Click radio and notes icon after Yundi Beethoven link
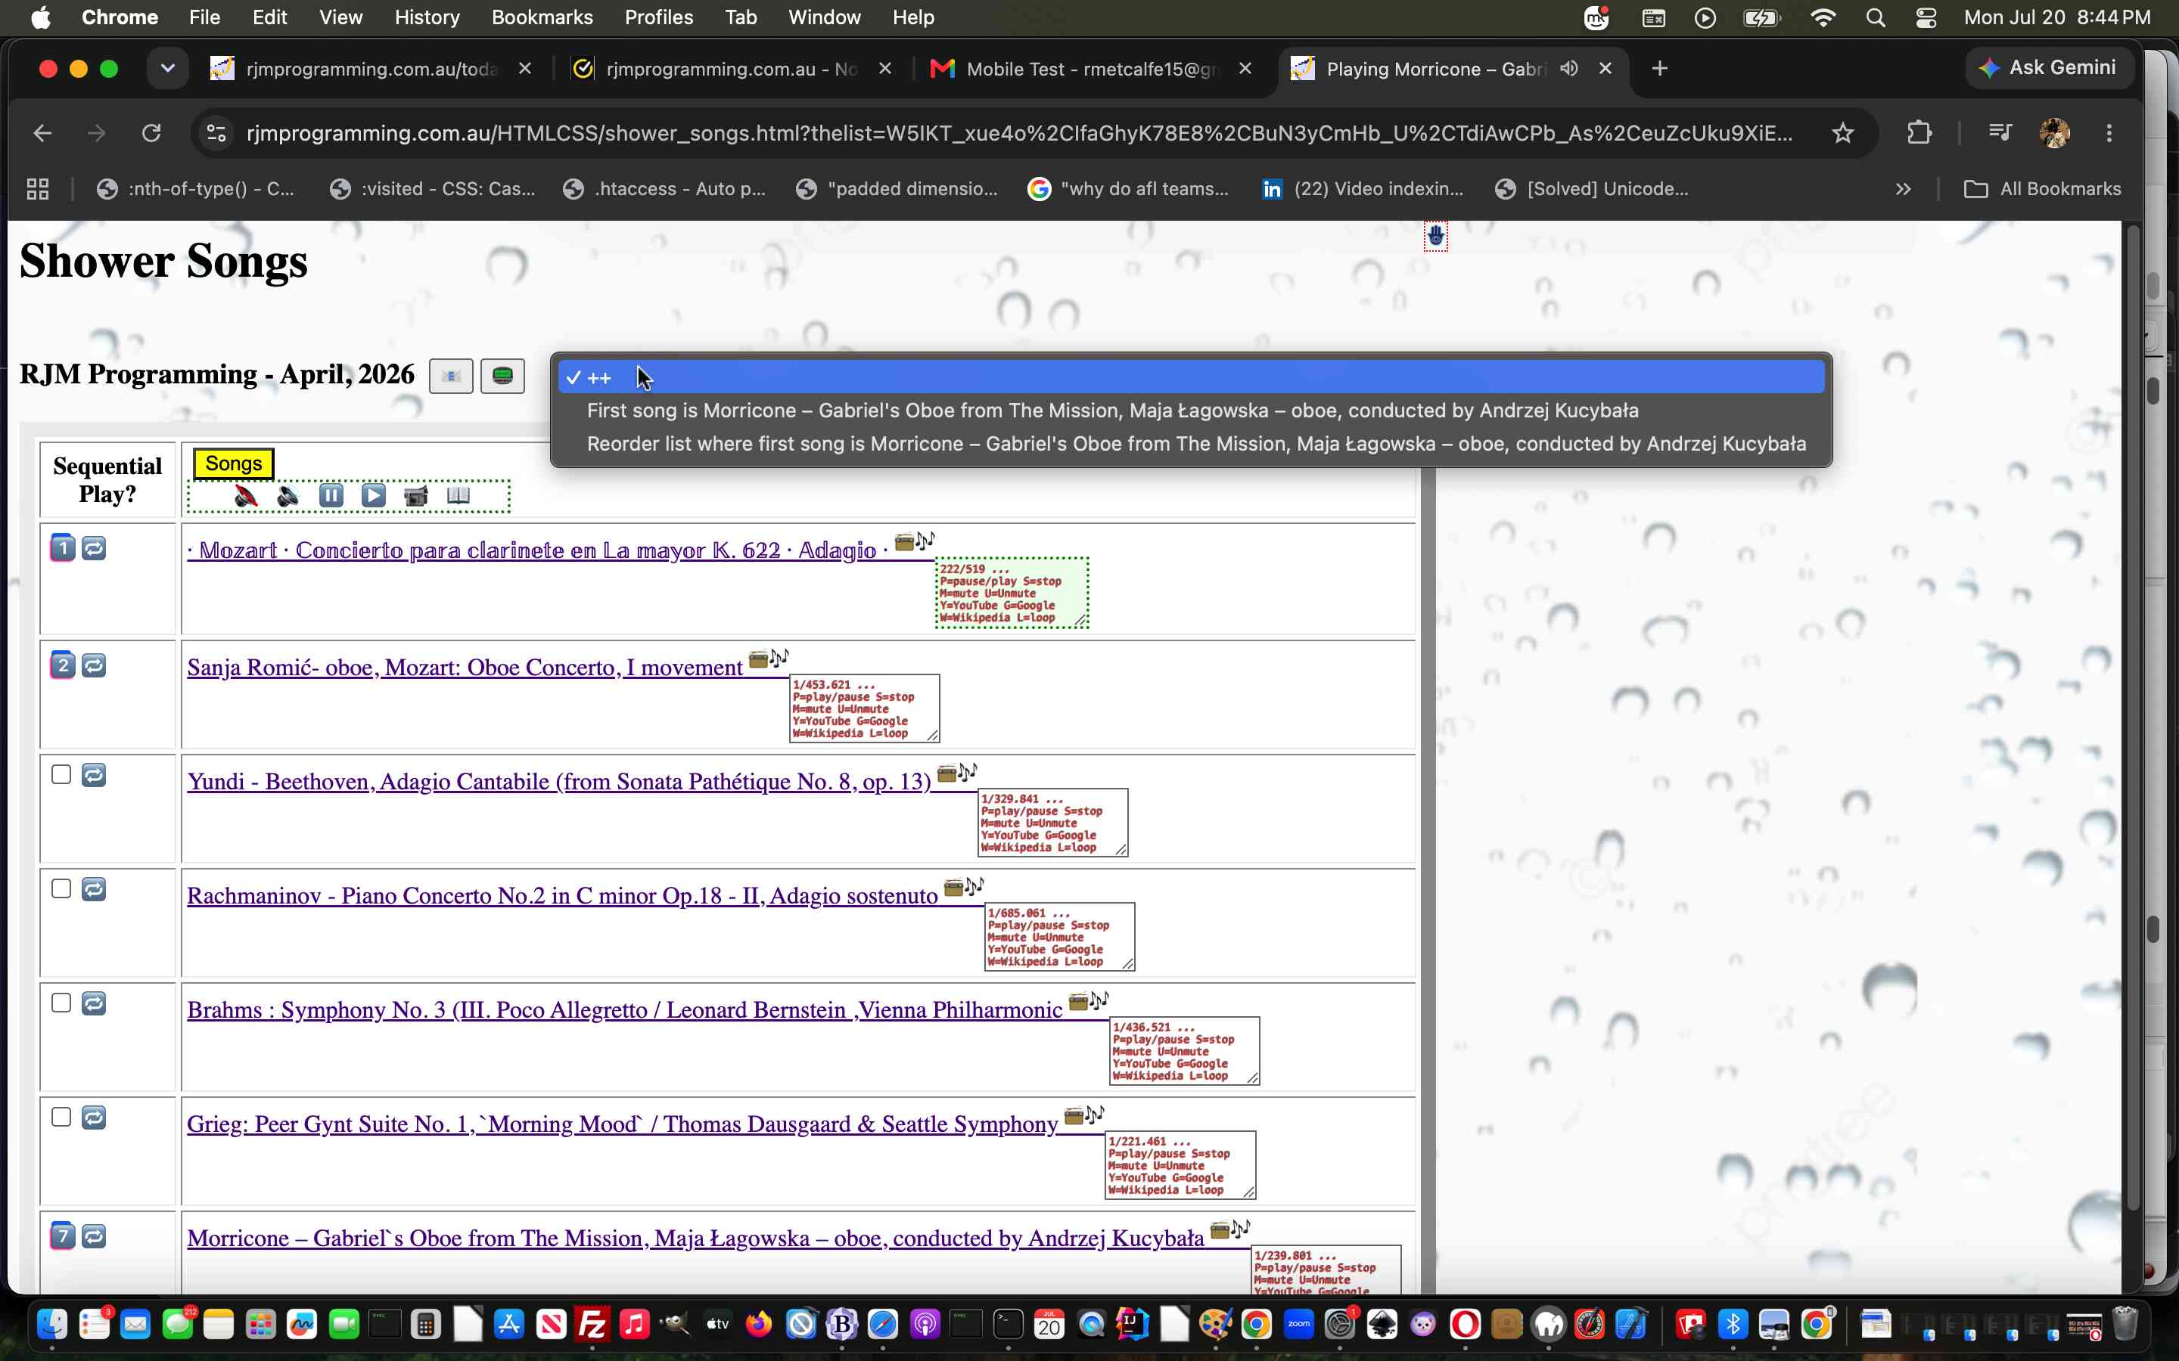This screenshot has width=2179, height=1361. (957, 774)
